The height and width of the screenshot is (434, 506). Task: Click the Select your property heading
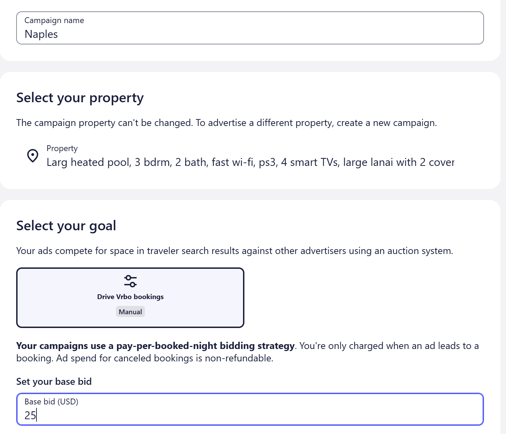(80, 98)
